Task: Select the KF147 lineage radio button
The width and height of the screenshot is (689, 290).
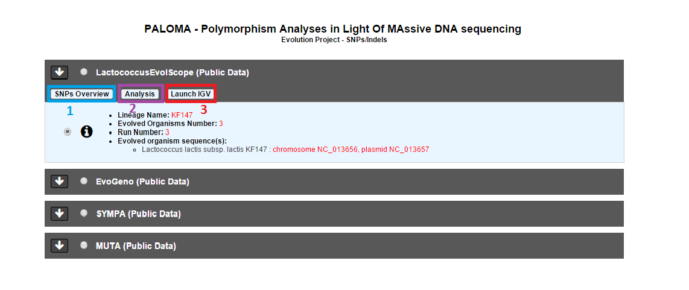Action: coord(67,131)
